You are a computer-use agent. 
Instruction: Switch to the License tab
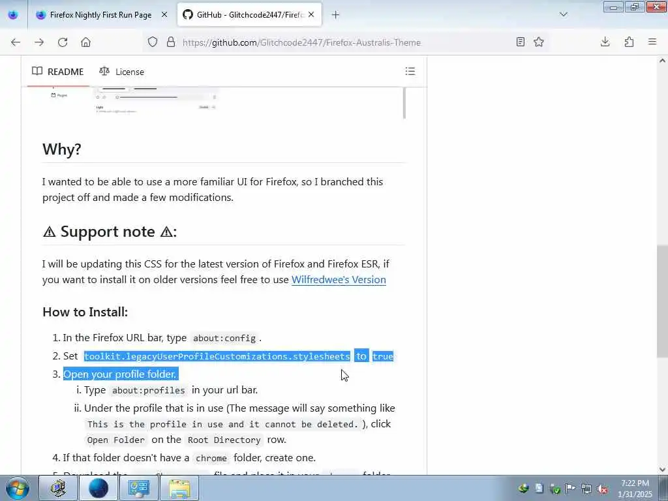click(122, 72)
